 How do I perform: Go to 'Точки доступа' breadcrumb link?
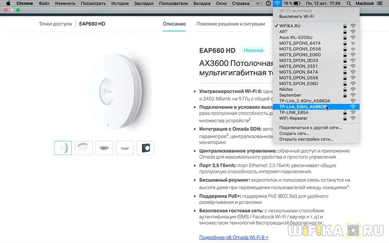click(55, 24)
